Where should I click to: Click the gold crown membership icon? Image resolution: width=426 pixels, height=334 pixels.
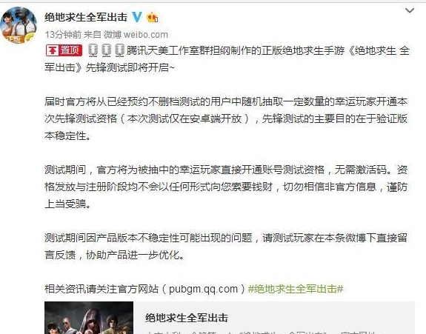coord(152,18)
